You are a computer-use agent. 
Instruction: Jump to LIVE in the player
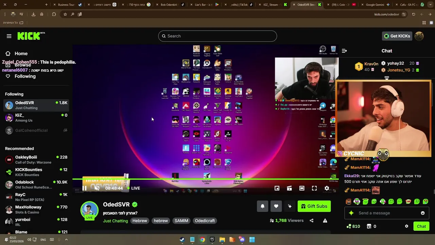coord(134,188)
